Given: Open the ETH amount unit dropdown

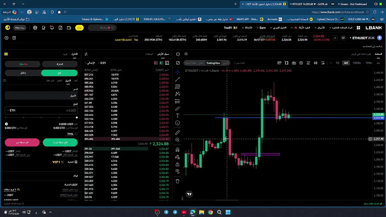Looking at the screenshot, I should click(11, 110).
